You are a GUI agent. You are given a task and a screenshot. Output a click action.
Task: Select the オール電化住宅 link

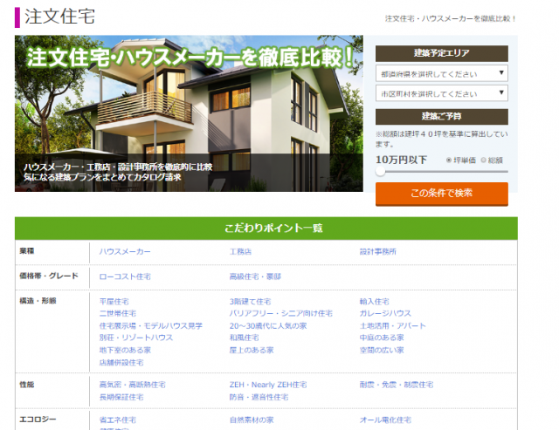pyautogui.click(x=388, y=420)
